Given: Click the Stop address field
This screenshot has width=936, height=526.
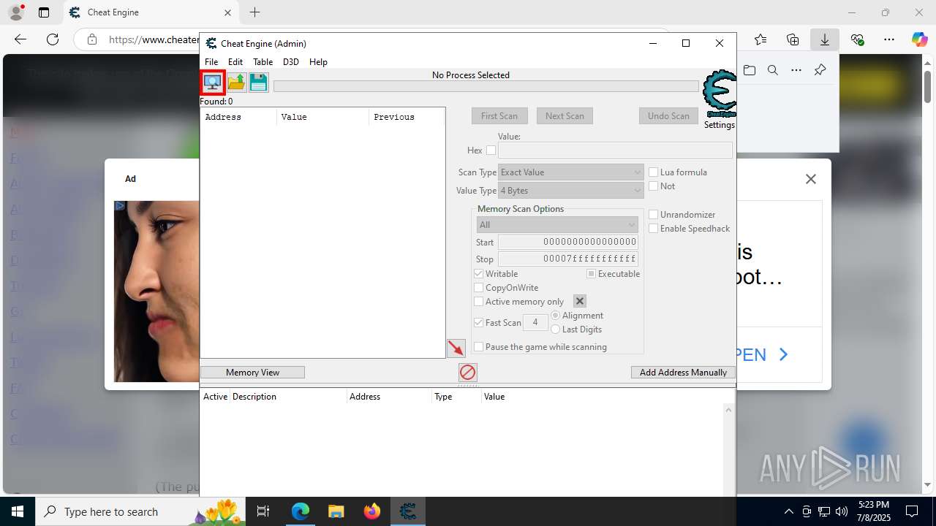Looking at the screenshot, I should (568, 259).
